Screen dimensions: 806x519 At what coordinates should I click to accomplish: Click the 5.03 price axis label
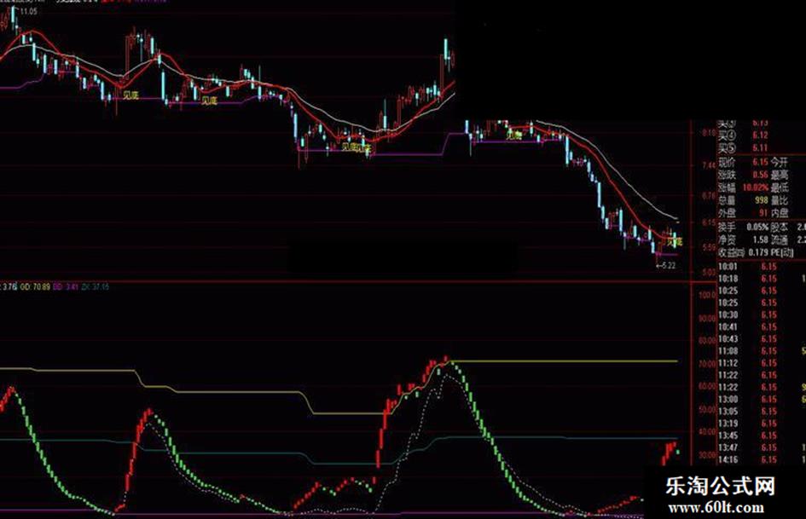pyautogui.click(x=708, y=273)
